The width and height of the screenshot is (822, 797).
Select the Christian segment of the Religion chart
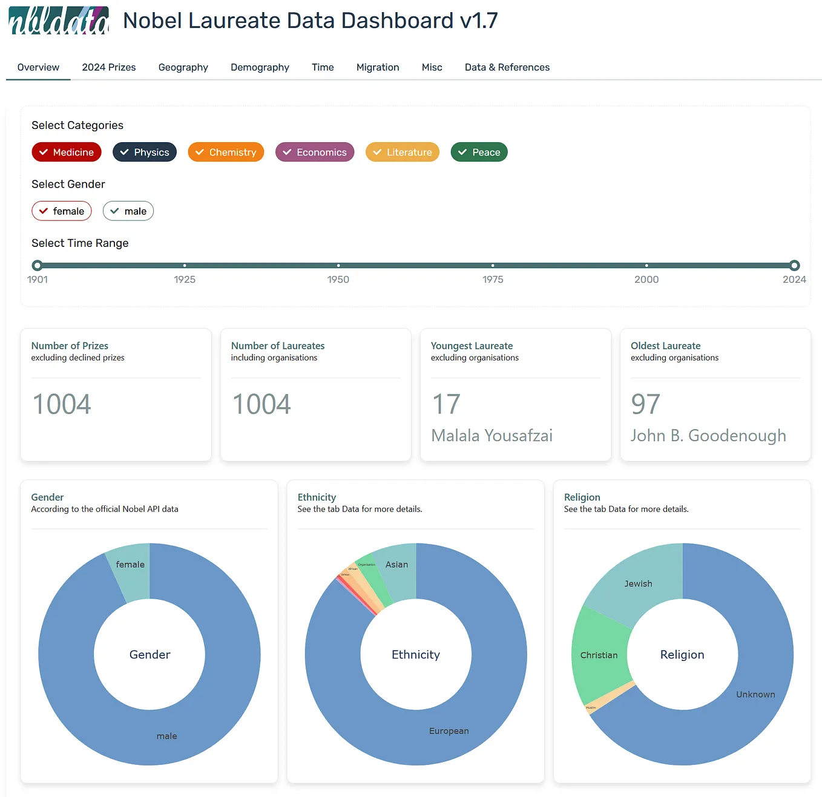click(x=599, y=655)
